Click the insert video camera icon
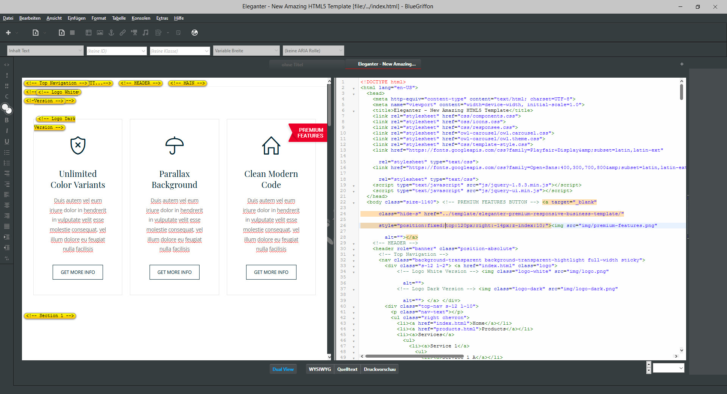This screenshot has width=727, height=394. pyautogui.click(x=134, y=33)
